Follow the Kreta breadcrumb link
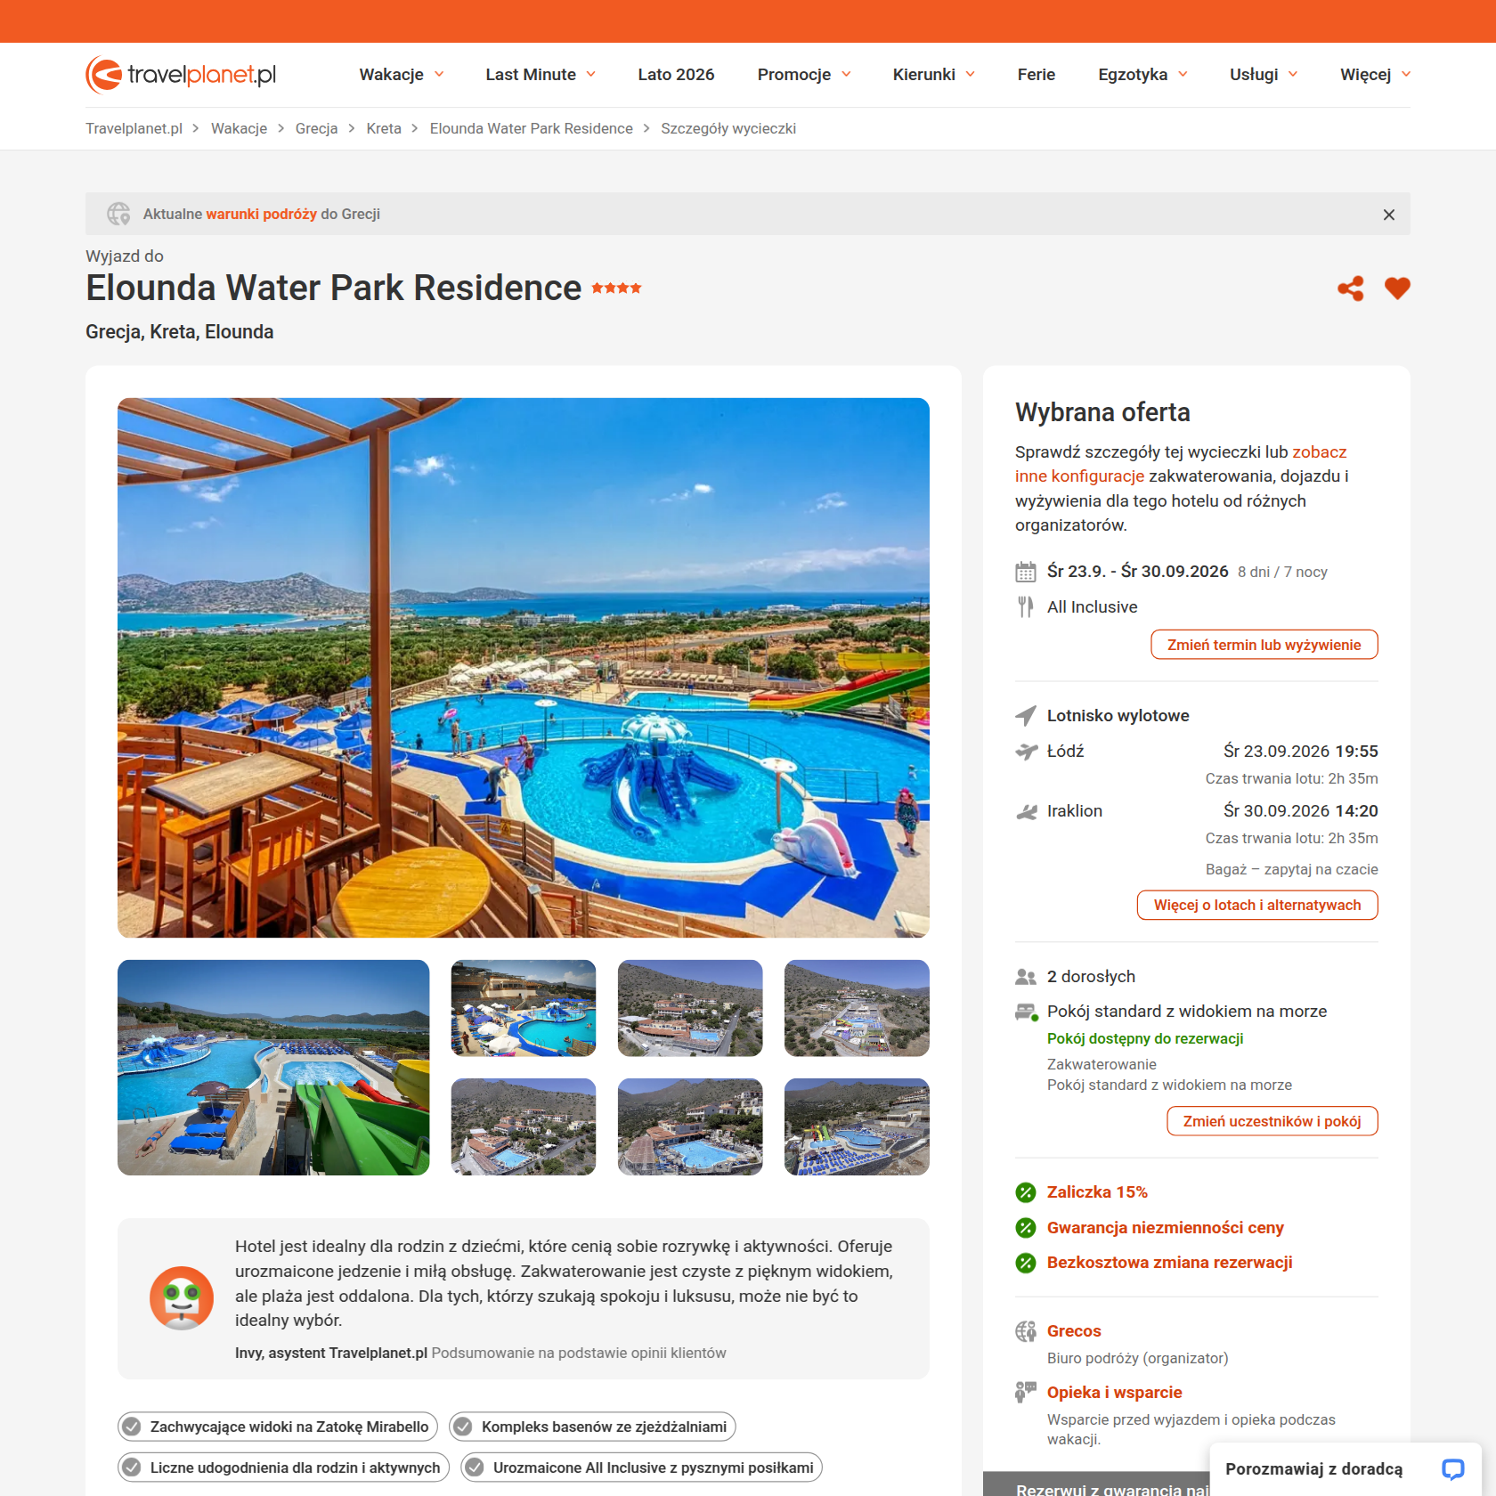Viewport: 1496px width, 1496px height. 384,128
